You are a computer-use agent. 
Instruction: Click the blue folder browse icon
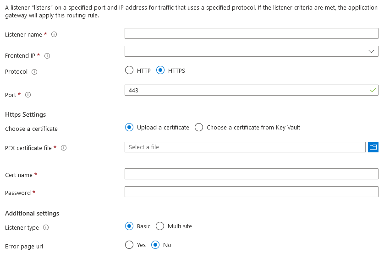pyautogui.click(x=373, y=147)
